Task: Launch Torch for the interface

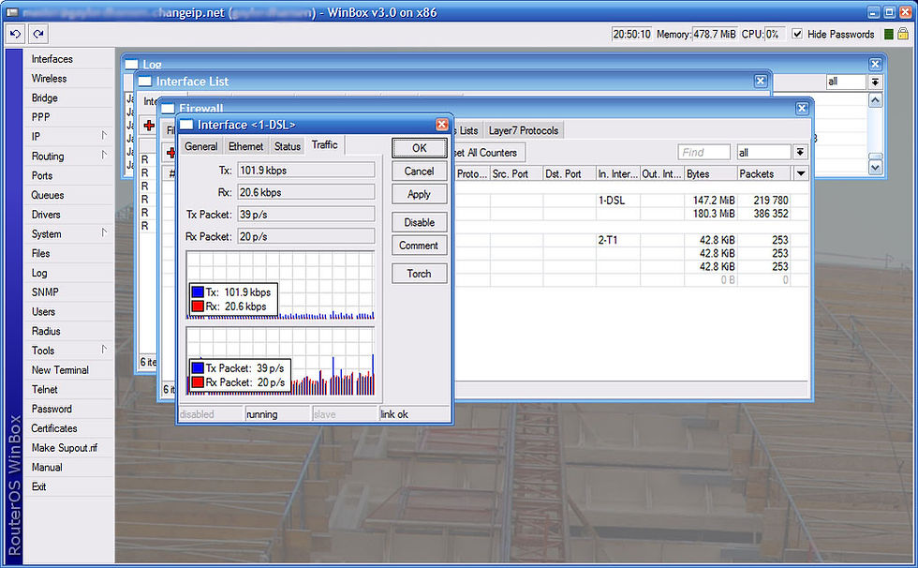Action: pos(420,274)
